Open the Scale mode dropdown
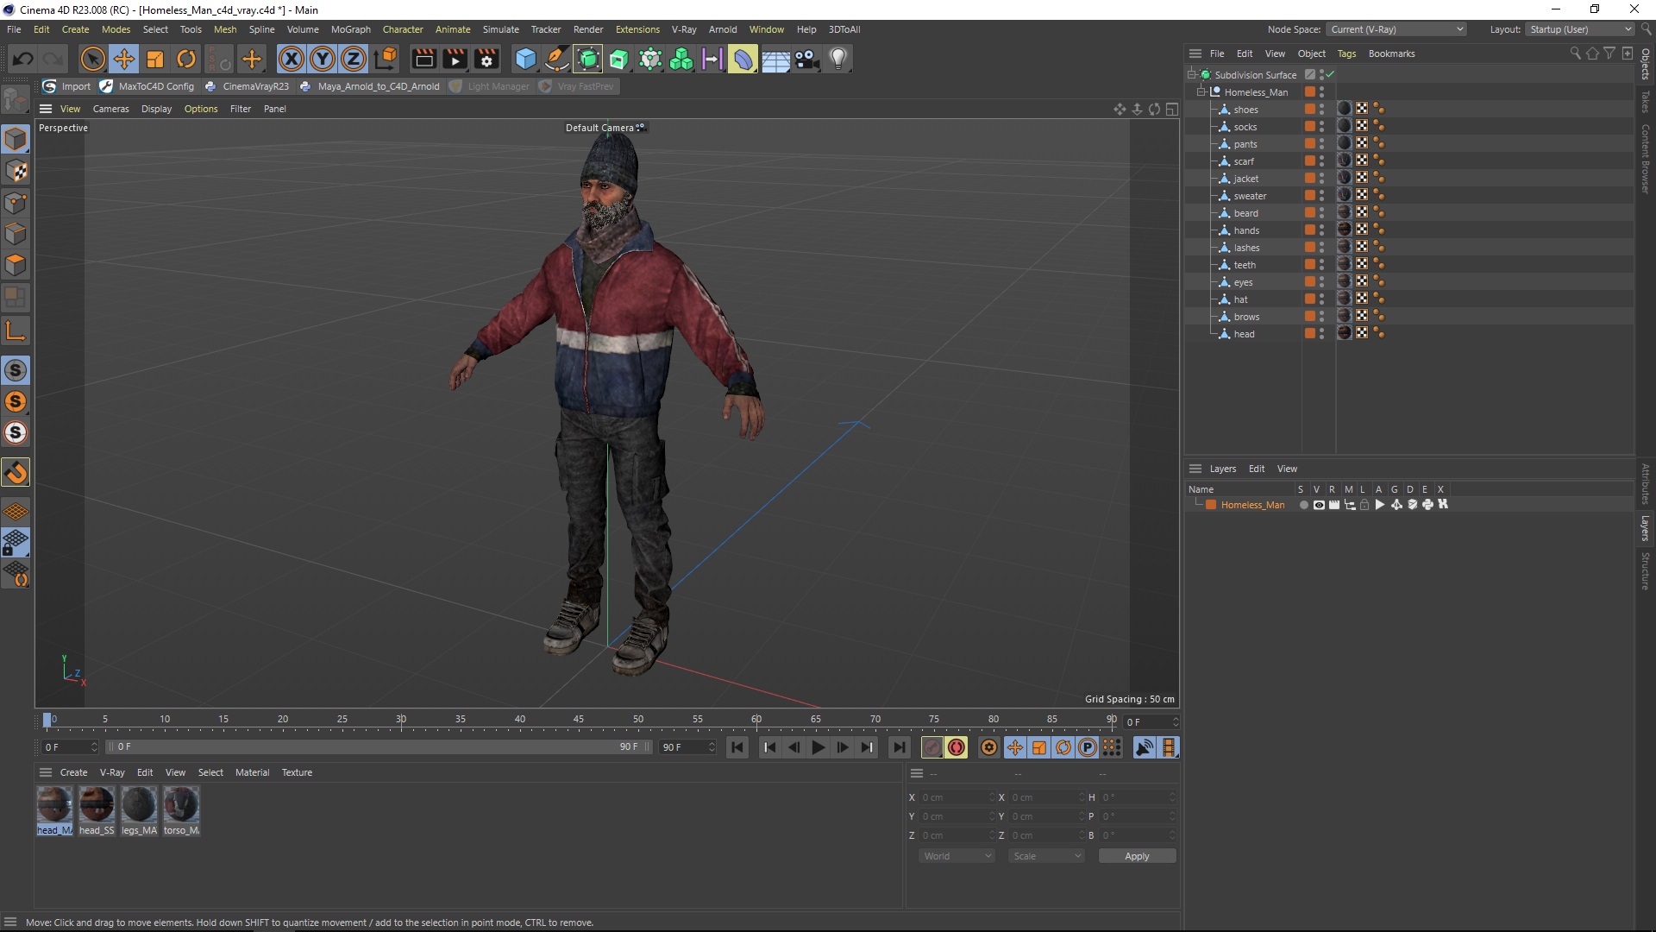 (x=1046, y=856)
